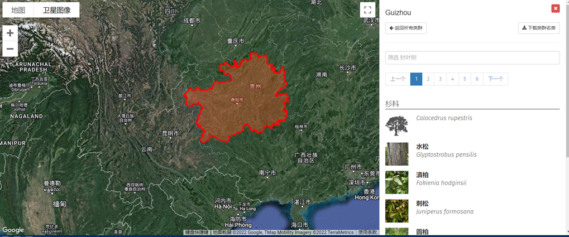This screenshot has height=237, width=569.
Task: Open 使用条款 terms of use link
Action: tap(367, 233)
